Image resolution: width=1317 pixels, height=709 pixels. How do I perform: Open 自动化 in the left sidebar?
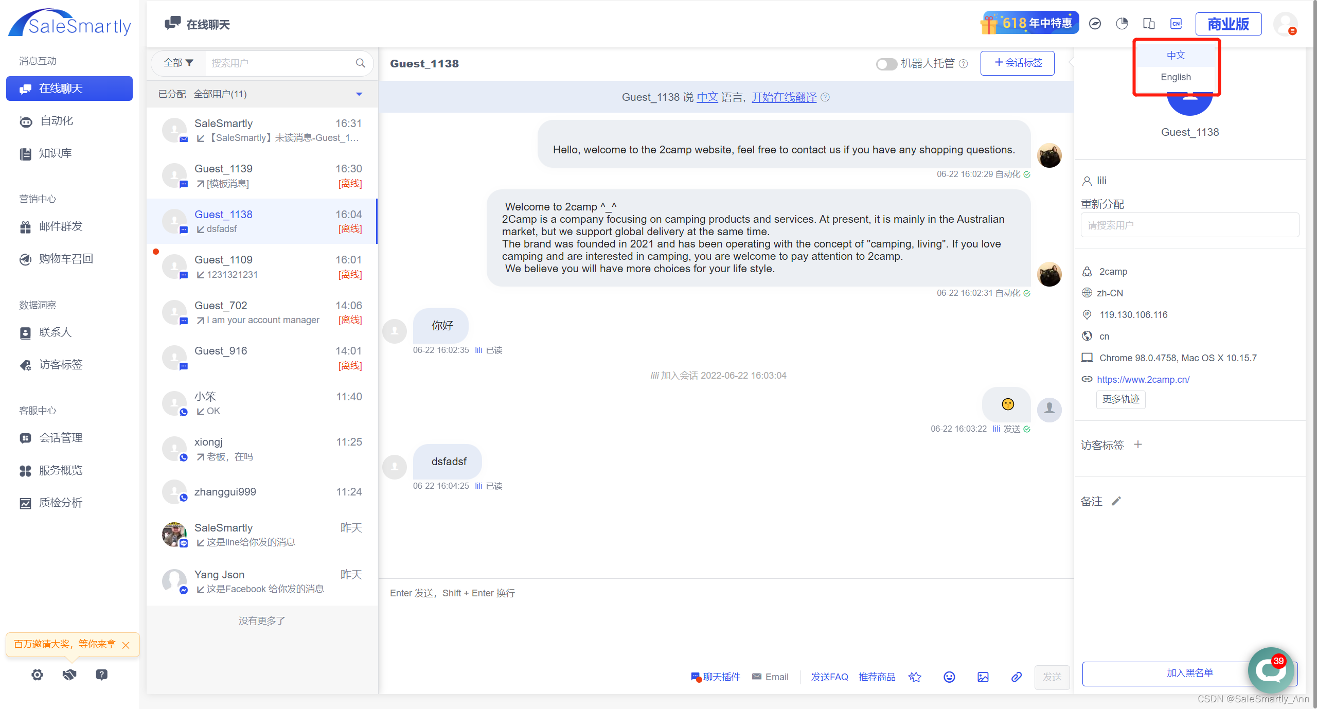click(x=57, y=121)
